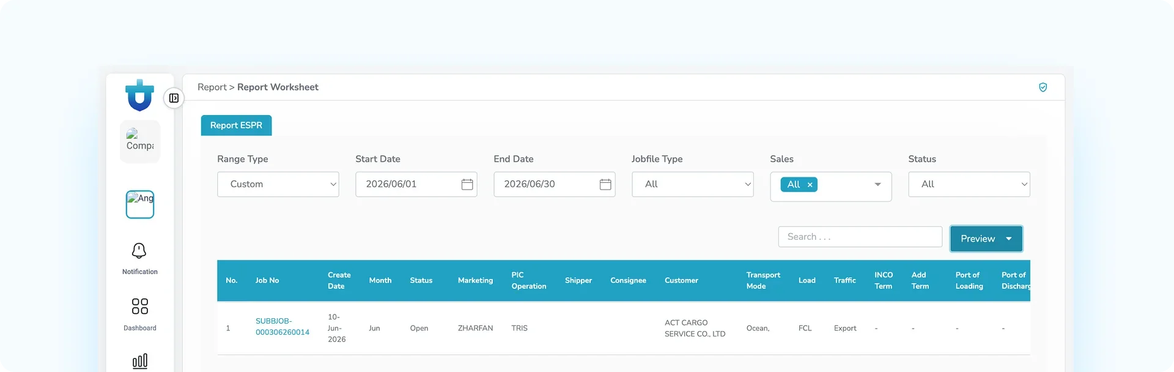1174x372 pixels.
Task: Click the 10-Jun-2026 create date cell
Action: [x=337, y=328]
